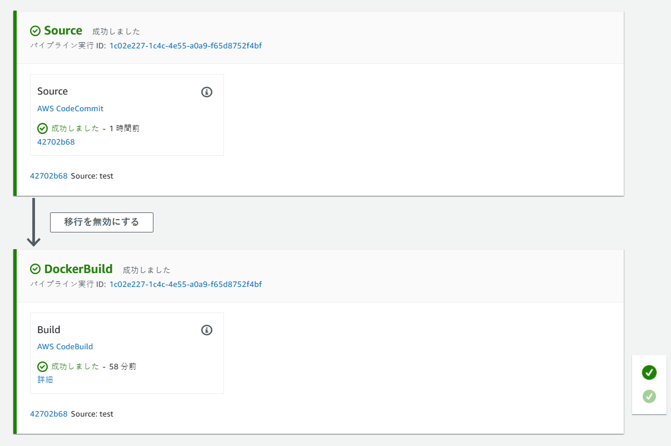Click the info icon on Build action card

pyautogui.click(x=207, y=330)
